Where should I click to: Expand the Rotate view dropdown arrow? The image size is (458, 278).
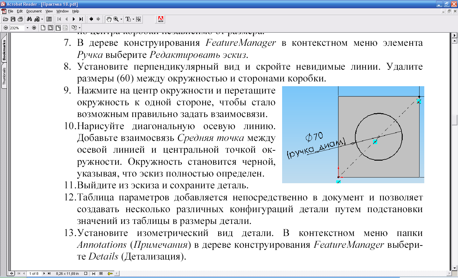pos(80,28)
